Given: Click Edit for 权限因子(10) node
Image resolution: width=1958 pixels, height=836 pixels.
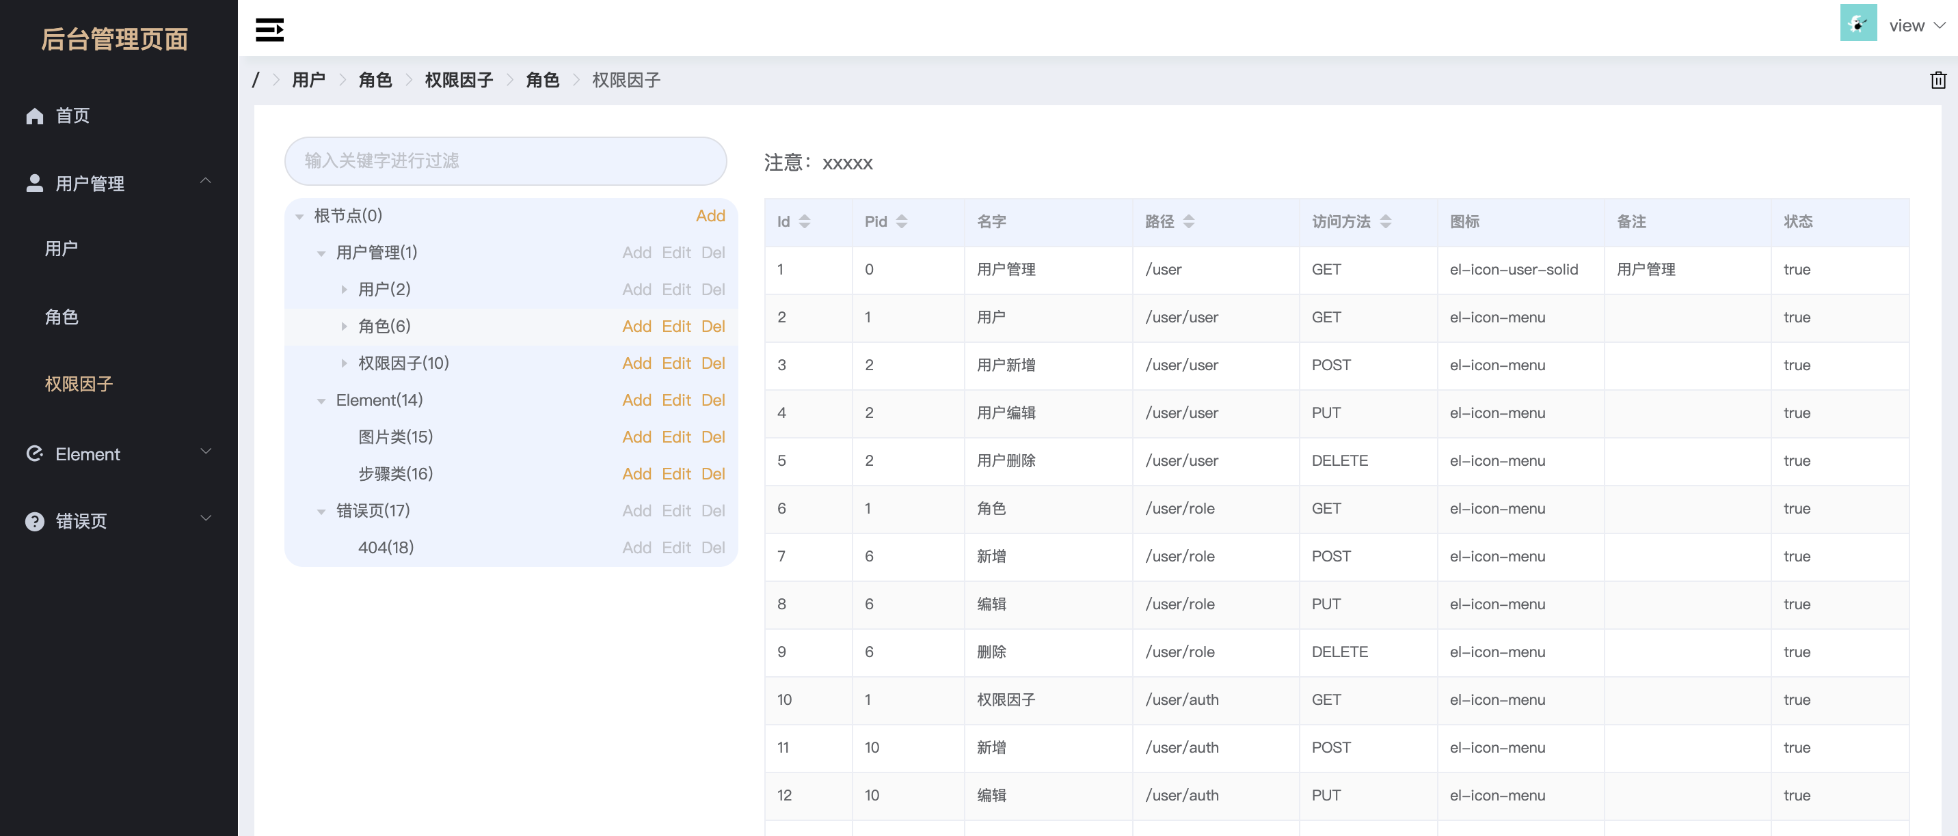Looking at the screenshot, I should point(675,363).
